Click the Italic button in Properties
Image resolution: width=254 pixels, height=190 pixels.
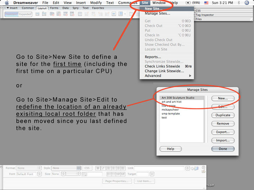coord(103,168)
